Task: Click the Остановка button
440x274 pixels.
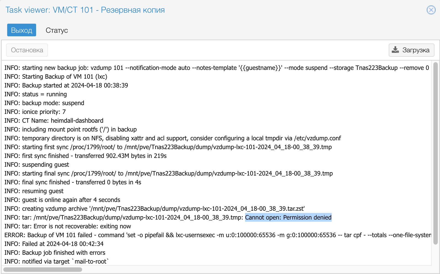Action: tap(27, 50)
